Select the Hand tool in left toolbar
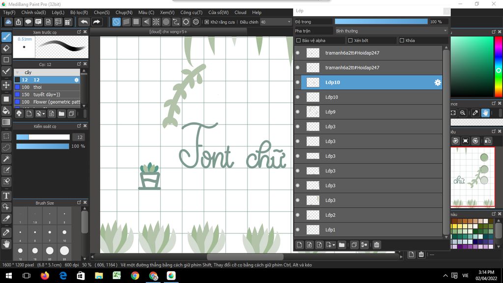 [6, 244]
